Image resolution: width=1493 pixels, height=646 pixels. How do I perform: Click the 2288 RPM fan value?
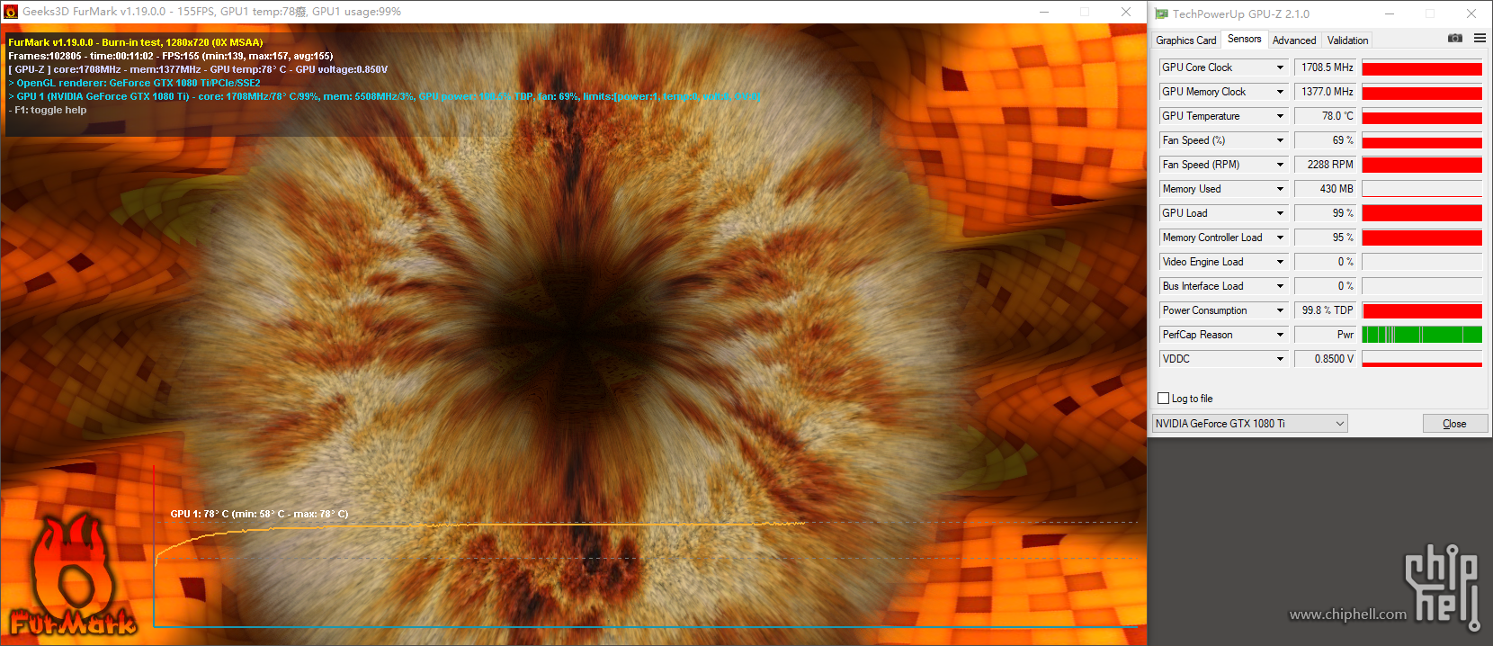(1326, 165)
